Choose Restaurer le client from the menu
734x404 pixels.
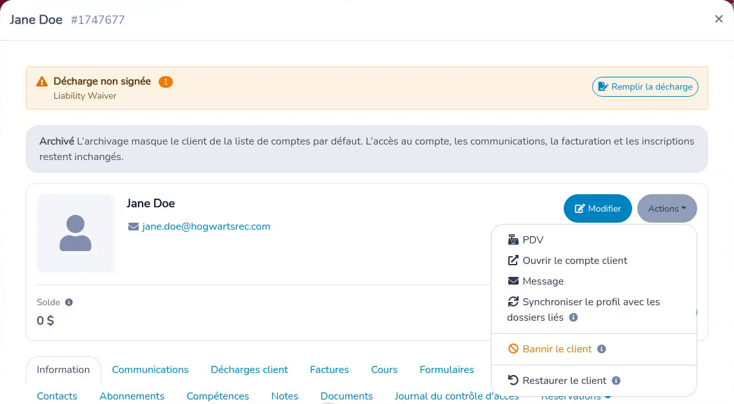594,380
